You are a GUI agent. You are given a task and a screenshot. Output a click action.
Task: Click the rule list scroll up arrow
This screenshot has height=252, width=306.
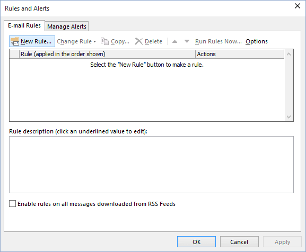pos(289,54)
